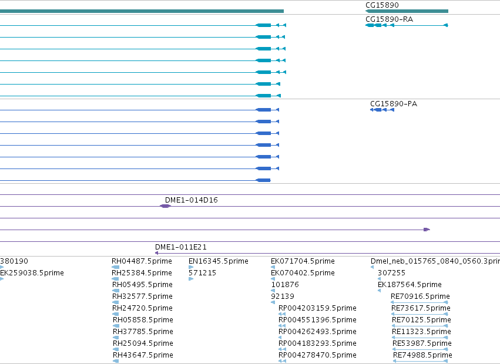Click RP004262493.5prime
Viewport: 500px width, 364px height.
coord(317,332)
